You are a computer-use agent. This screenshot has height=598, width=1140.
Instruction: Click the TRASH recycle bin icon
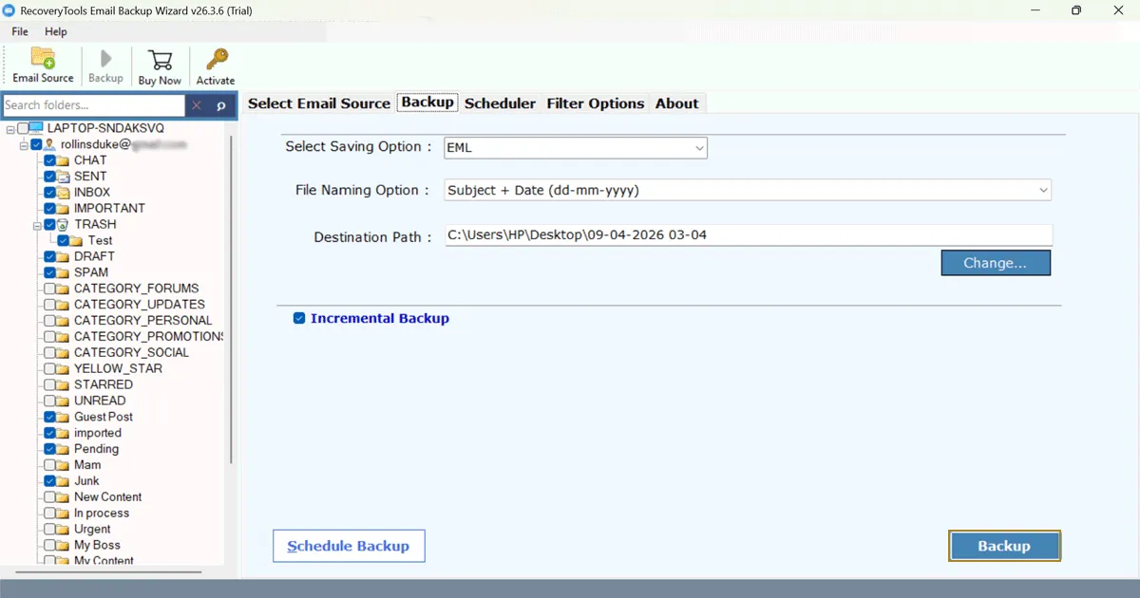point(64,225)
